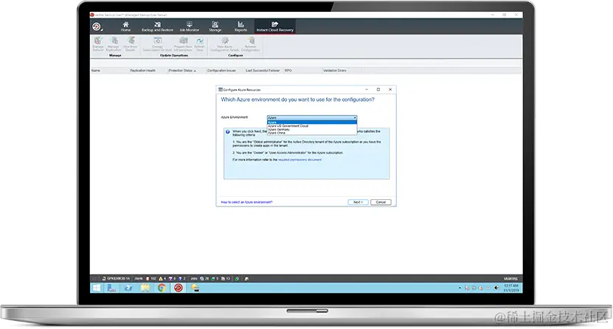The height and width of the screenshot is (329, 613).
Task: Click the jobs active count icon
Action: 202,279
